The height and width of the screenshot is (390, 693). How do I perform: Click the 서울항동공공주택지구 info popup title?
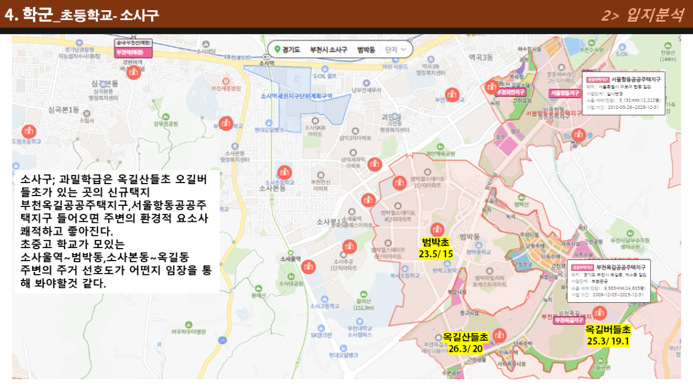[x=636, y=79]
